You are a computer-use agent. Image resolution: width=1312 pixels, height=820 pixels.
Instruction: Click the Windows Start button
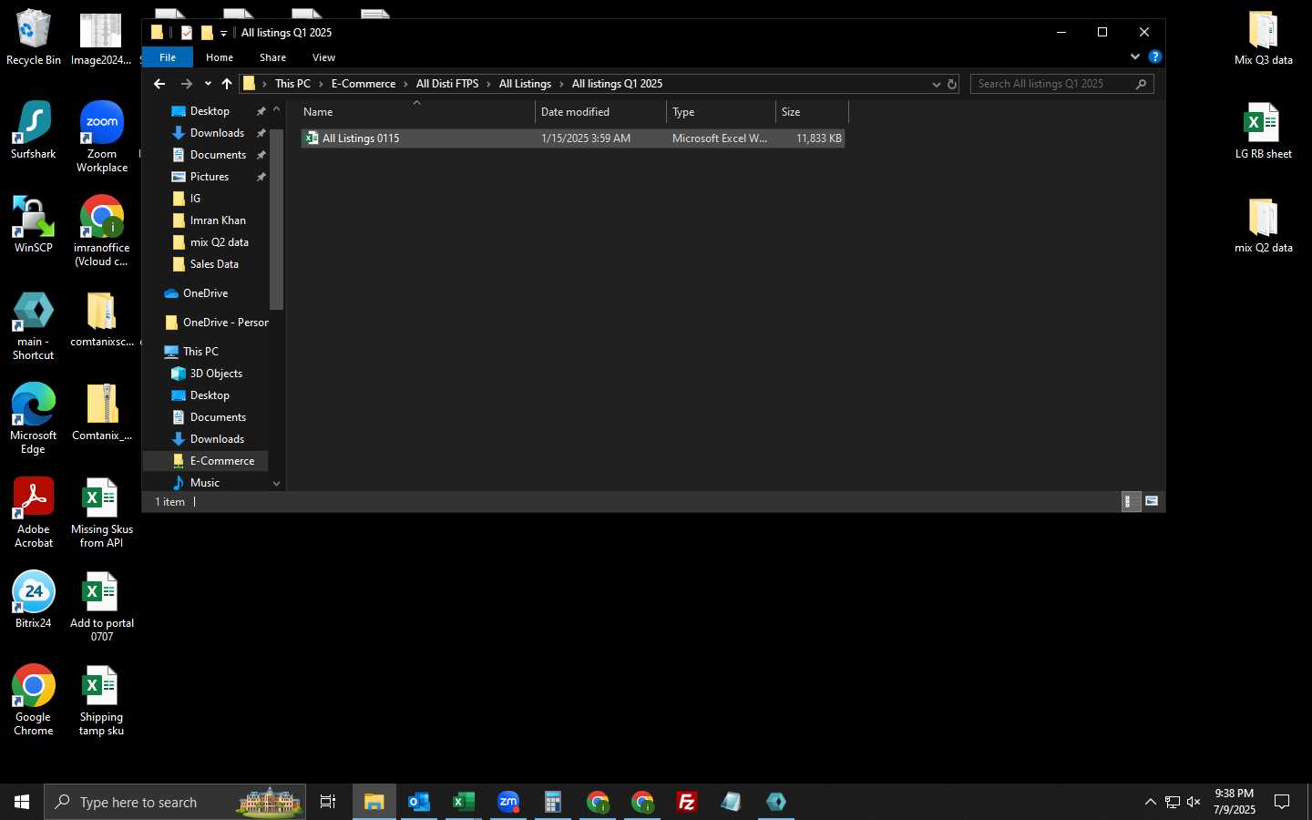(22, 802)
